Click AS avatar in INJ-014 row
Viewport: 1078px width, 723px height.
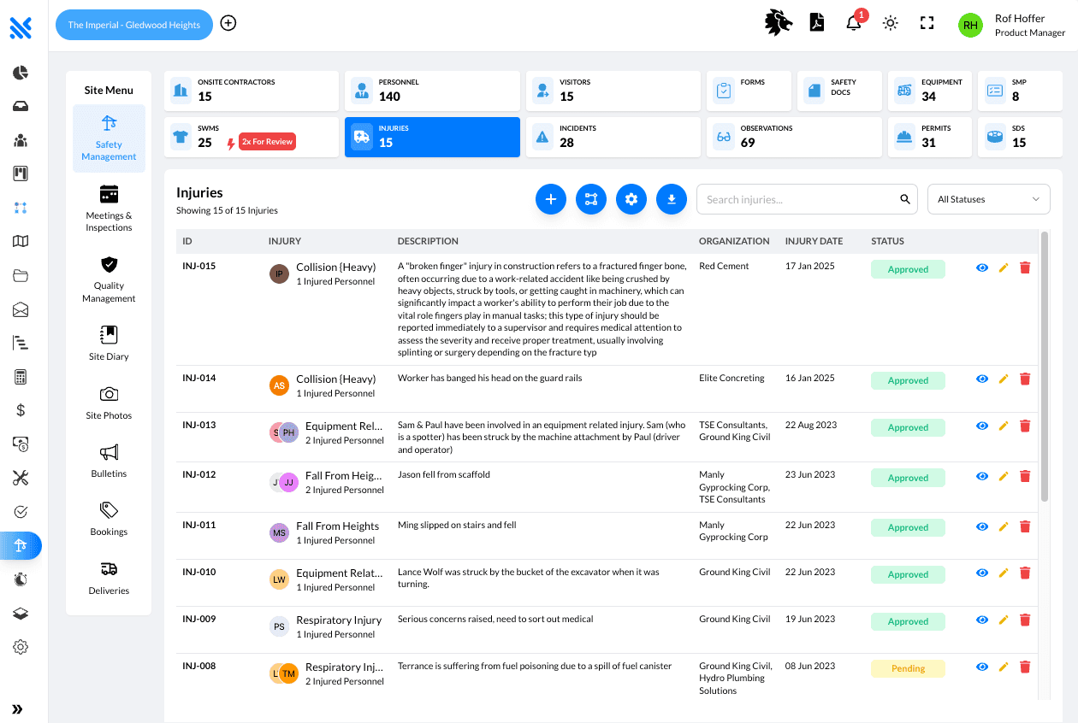(x=279, y=385)
